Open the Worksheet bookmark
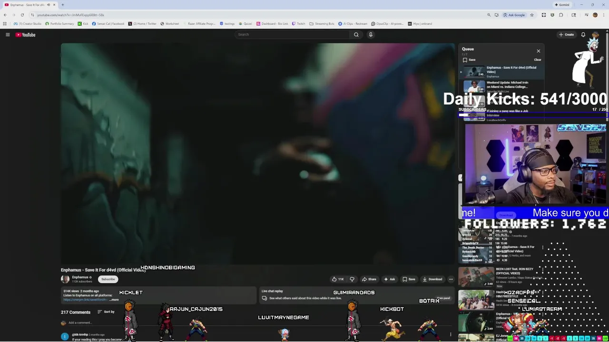The height and width of the screenshot is (342, 609). [x=170, y=24]
